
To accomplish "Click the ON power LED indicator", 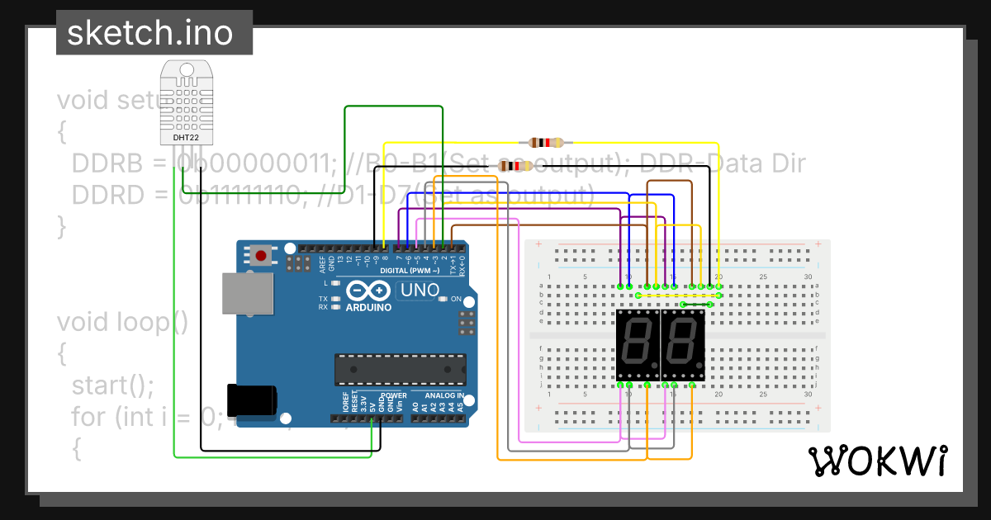I will point(443,298).
